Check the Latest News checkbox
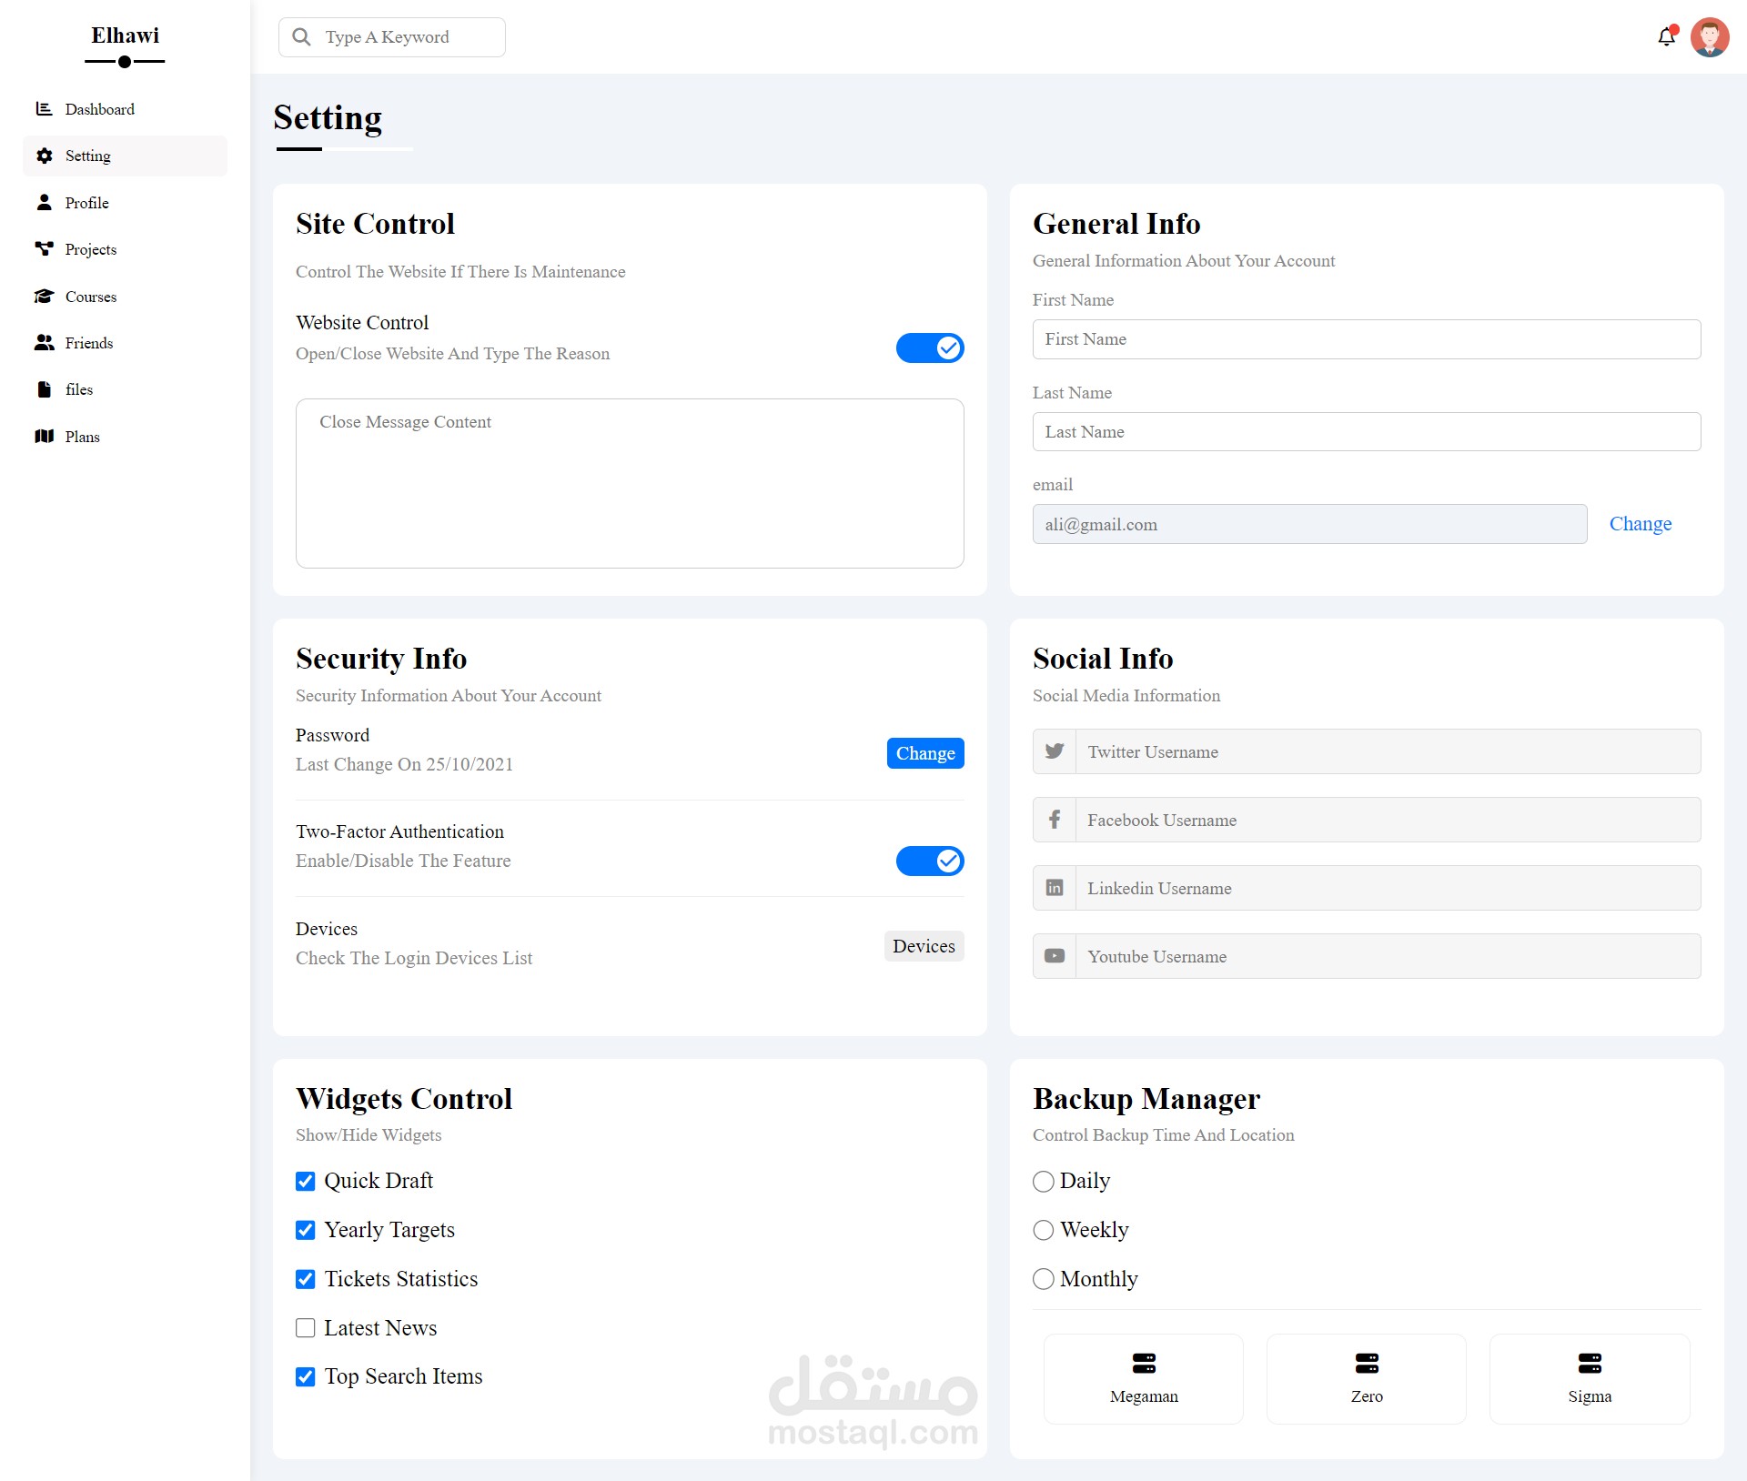This screenshot has width=1747, height=1481. pyautogui.click(x=306, y=1328)
